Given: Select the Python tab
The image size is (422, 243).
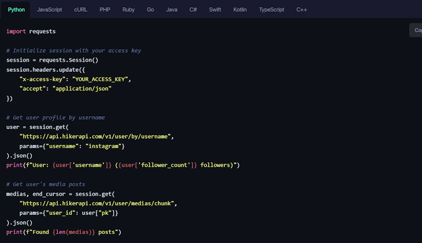Looking at the screenshot, I should (x=16, y=10).
